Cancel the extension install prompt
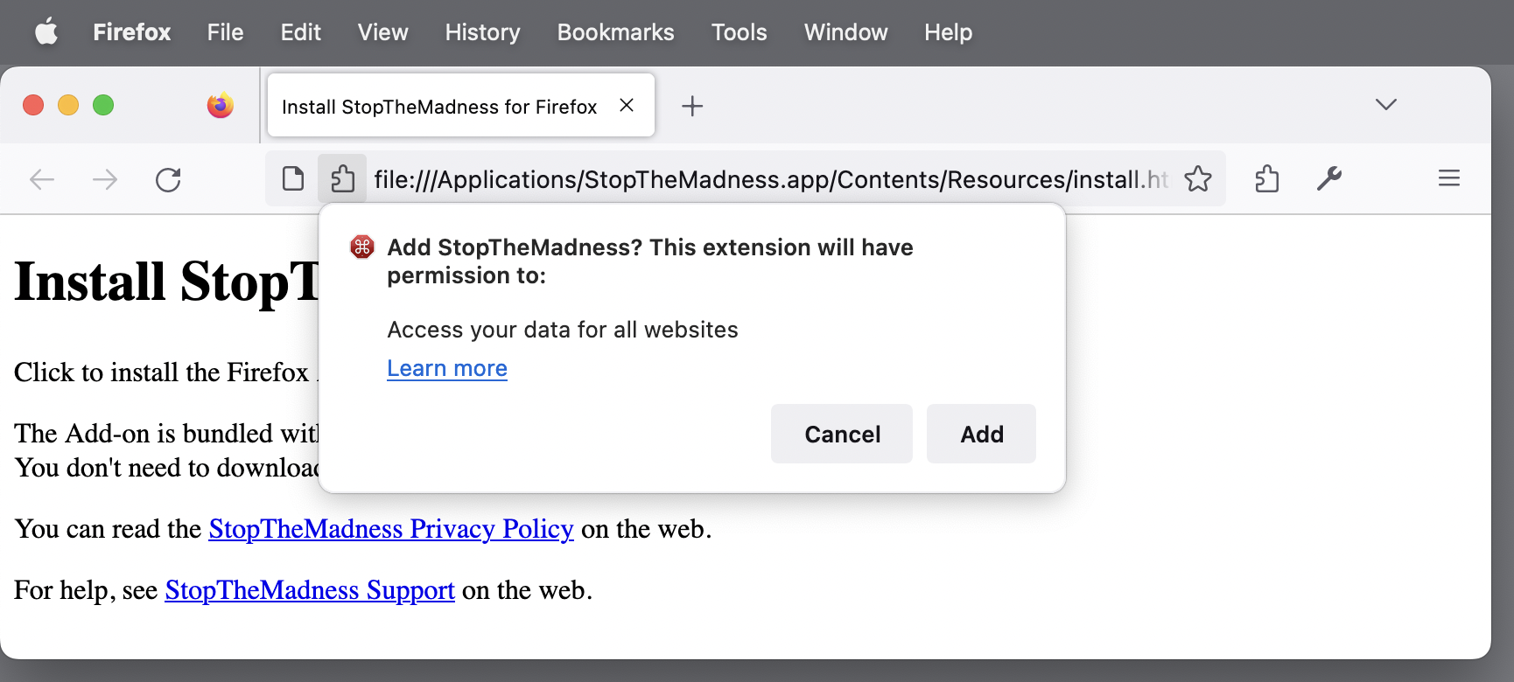The image size is (1514, 682). [842, 434]
